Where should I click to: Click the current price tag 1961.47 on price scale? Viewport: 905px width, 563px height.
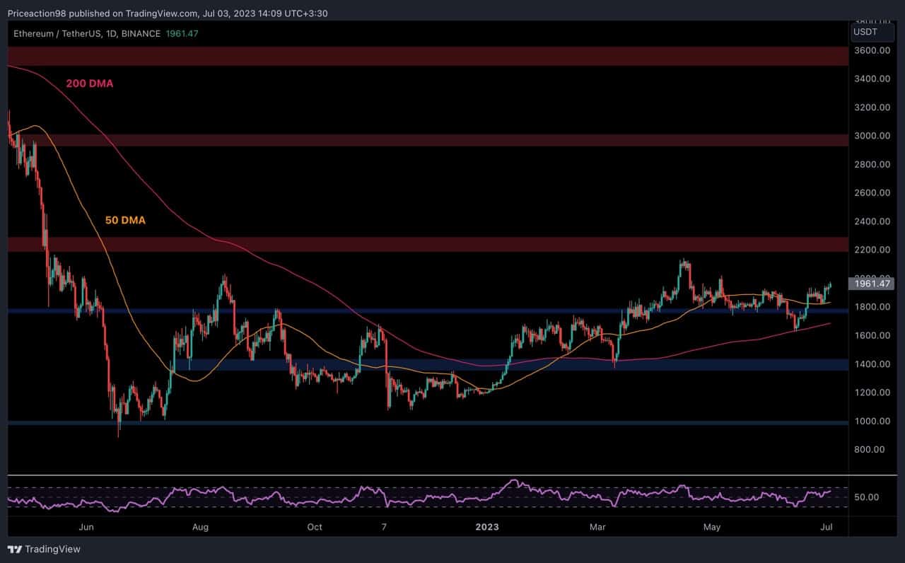pos(871,283)
